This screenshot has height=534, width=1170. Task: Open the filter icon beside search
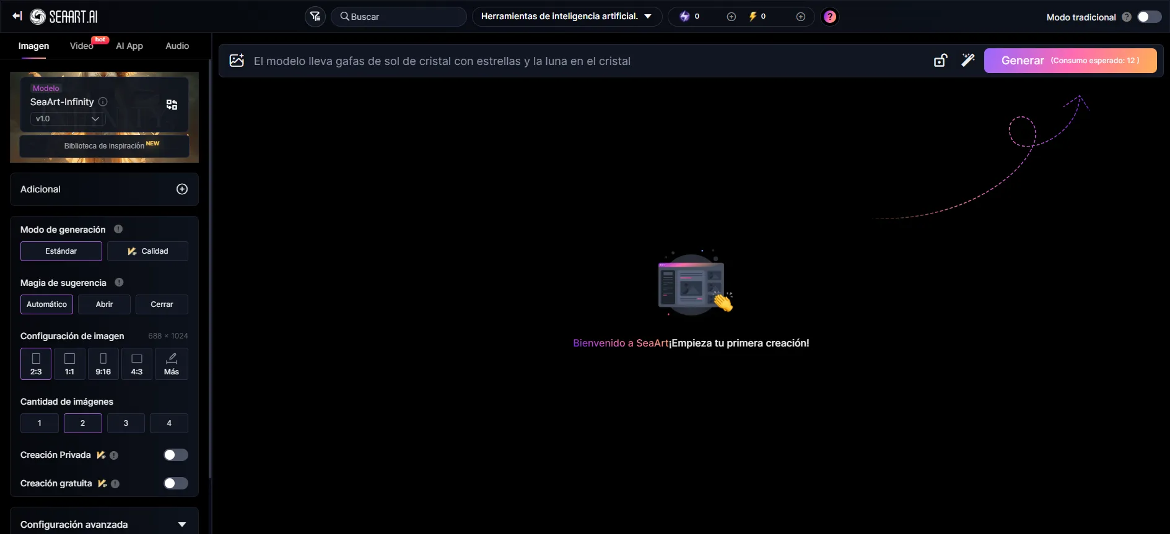tap(315, 17)
